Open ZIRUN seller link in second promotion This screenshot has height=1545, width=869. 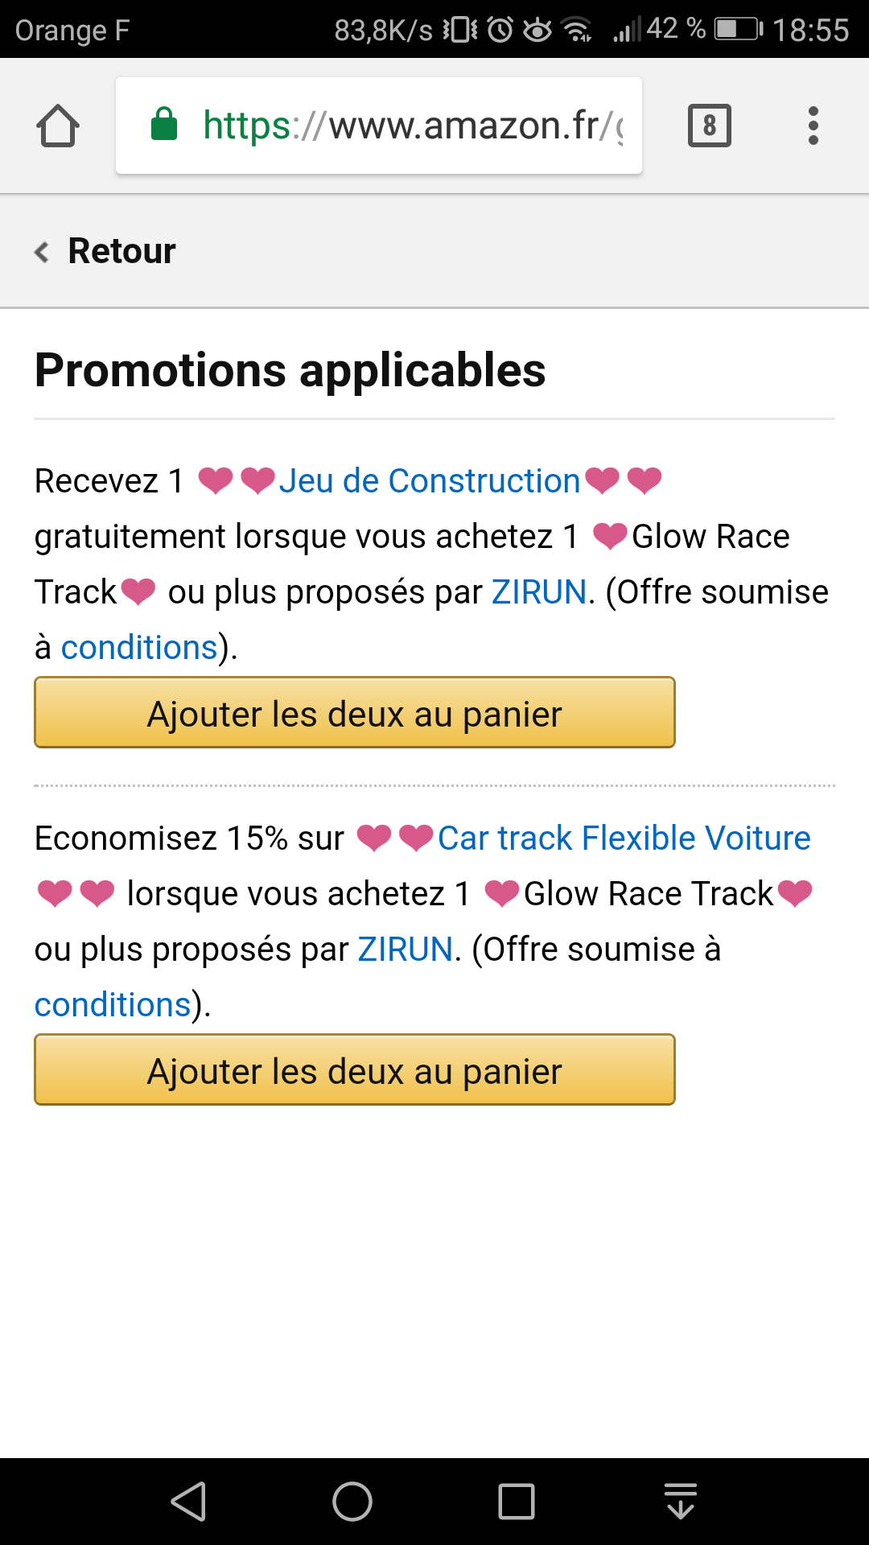tap(405, 950)
